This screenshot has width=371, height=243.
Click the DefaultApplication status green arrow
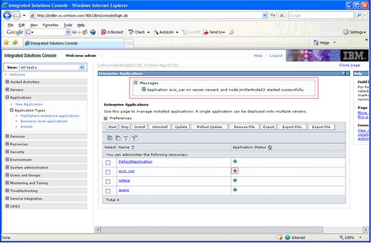pos(235,161)
